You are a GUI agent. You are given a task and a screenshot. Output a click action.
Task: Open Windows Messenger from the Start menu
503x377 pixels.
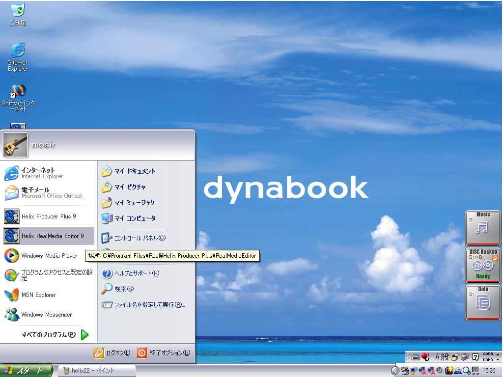tap(49, 315)
